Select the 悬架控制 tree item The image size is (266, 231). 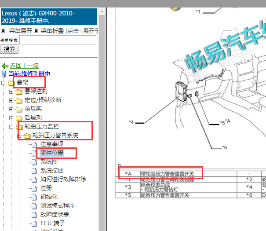[36, 92]
